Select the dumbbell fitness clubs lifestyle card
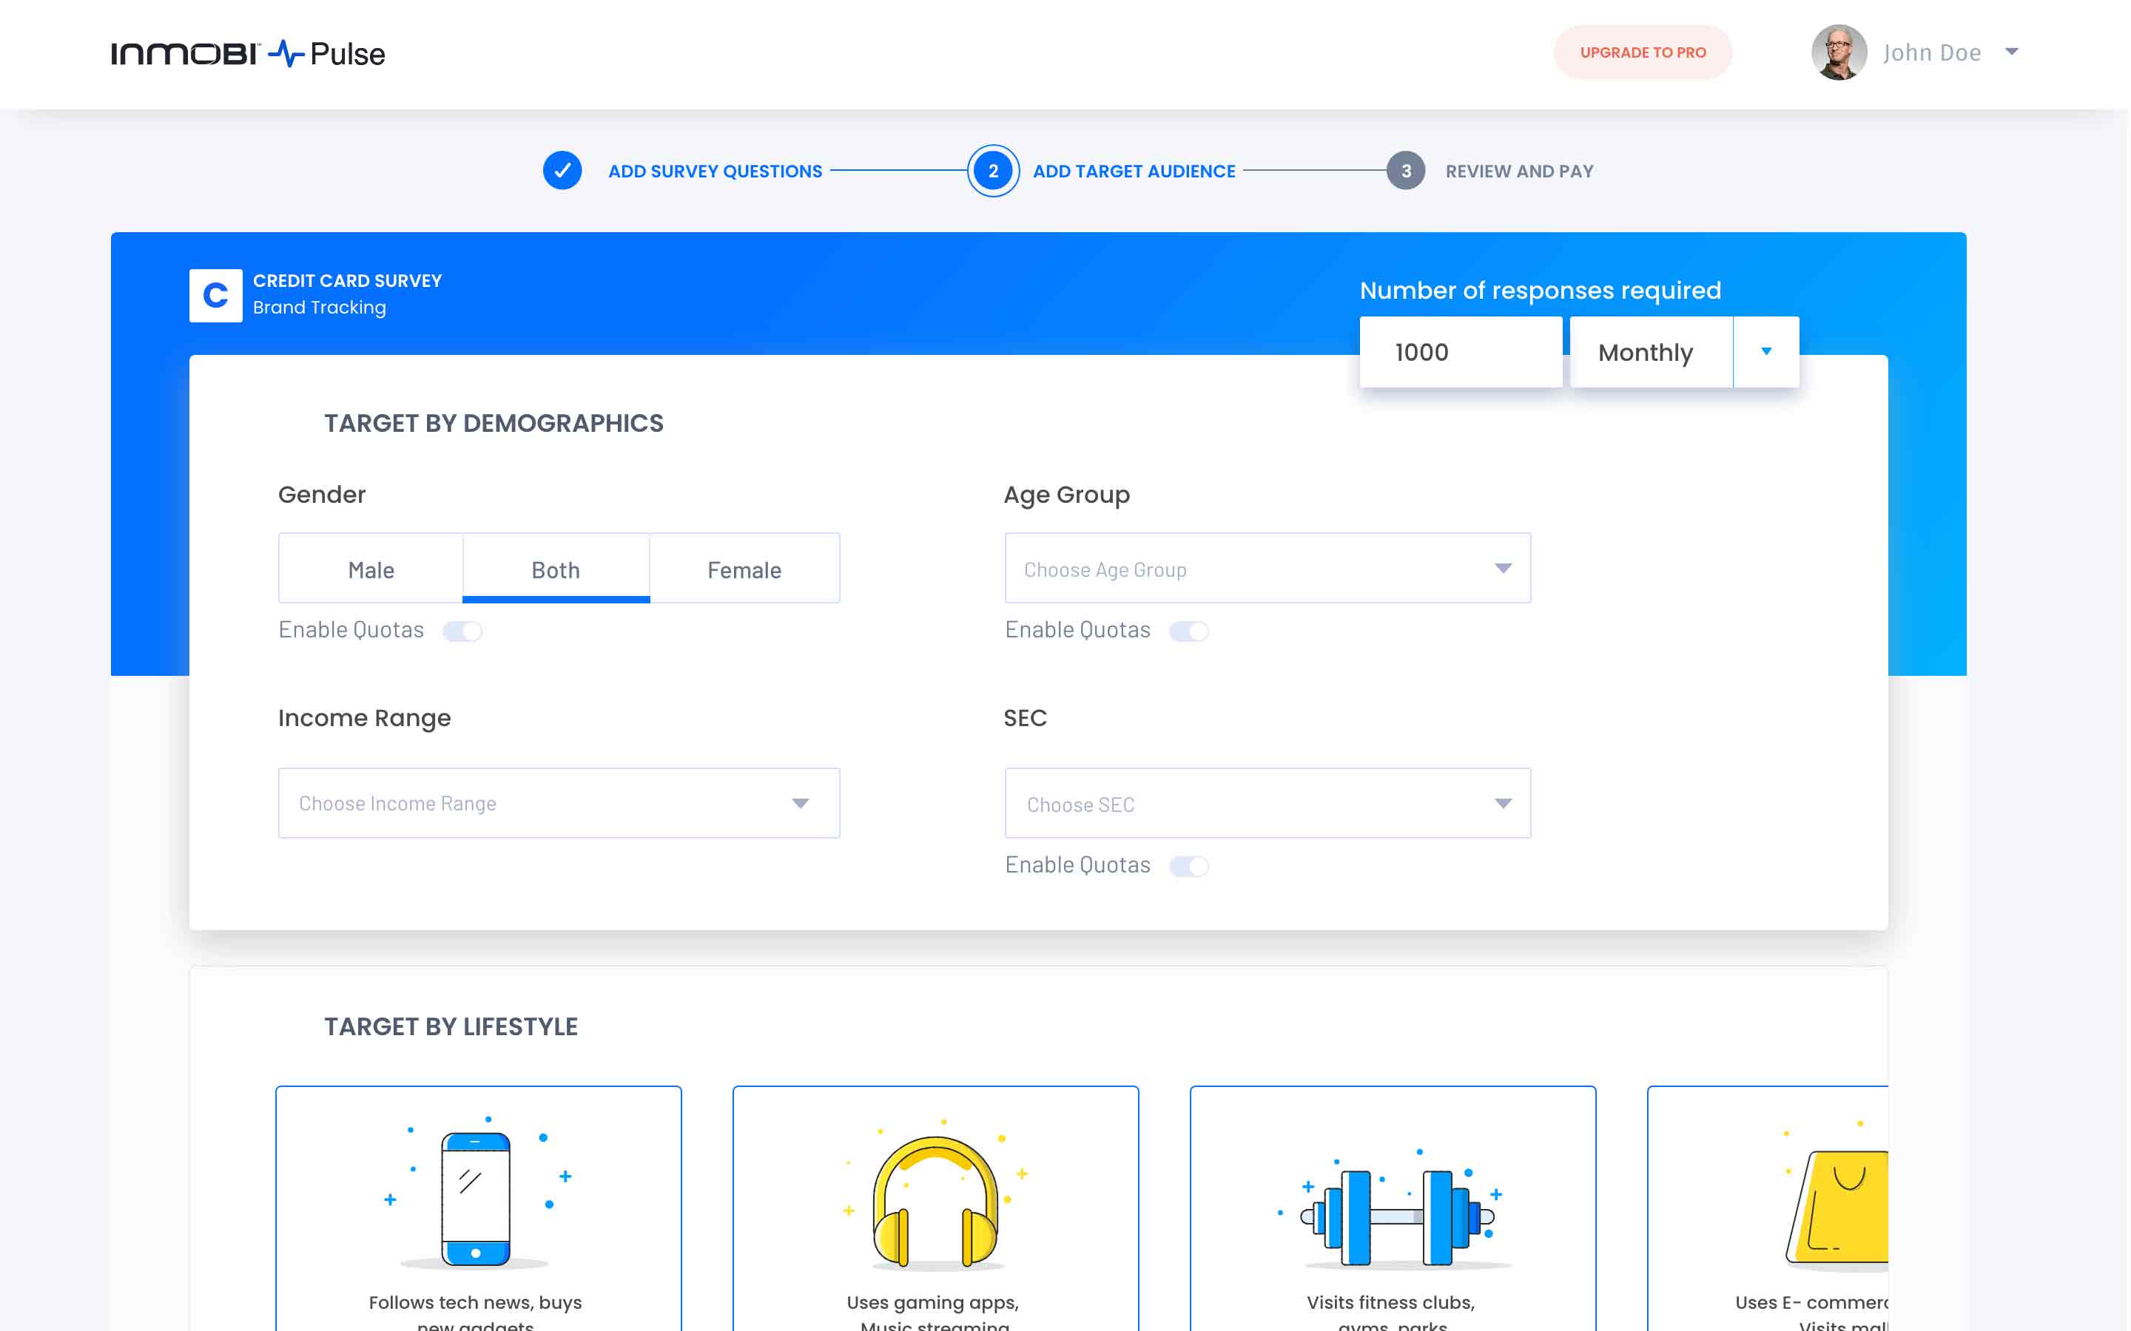Viewport: 2131px width, 1331px height. 1393,1207
